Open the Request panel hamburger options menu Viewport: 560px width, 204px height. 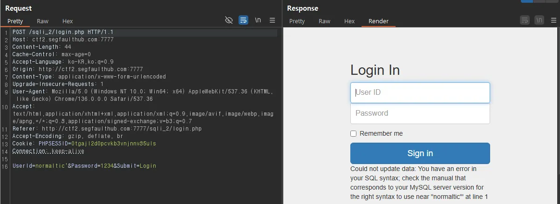coord(273,20)
